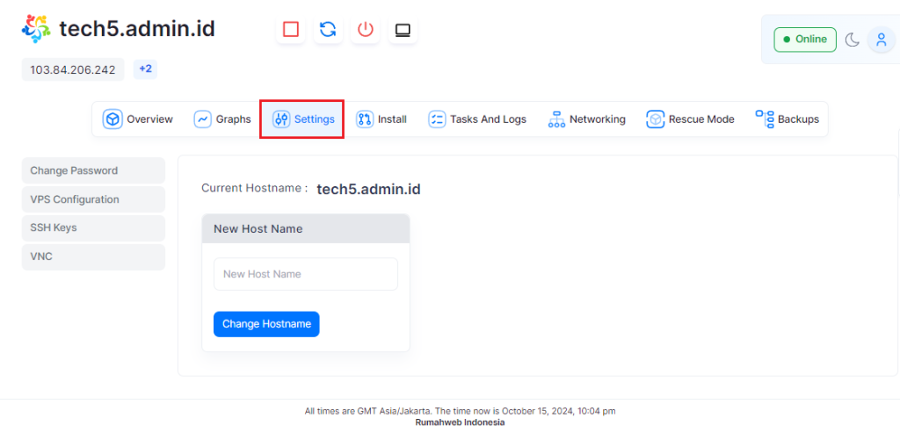Expand the +2 additional IPs badge
The width and height of the screenshot is (900, 447).
pos(145,69)
